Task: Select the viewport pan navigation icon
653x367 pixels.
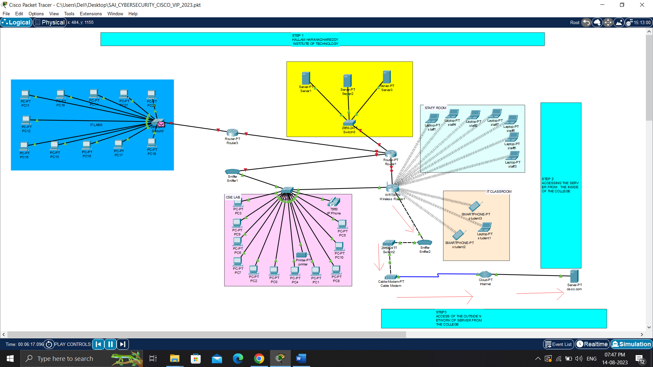Action: (x=608, y=22)
